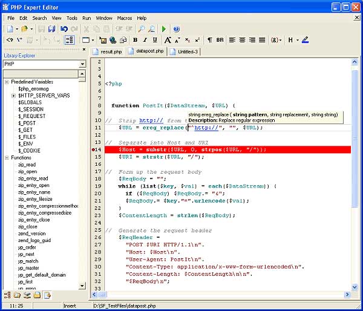Click the heading H icon

coord(290,40)
